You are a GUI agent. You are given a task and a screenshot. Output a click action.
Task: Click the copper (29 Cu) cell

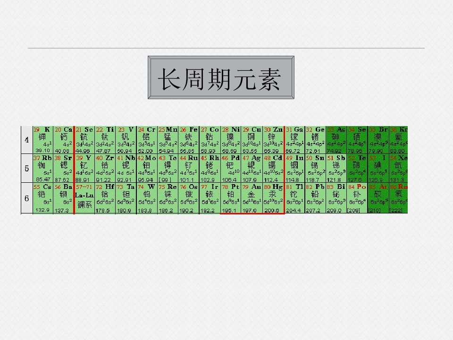pos(252,140)
